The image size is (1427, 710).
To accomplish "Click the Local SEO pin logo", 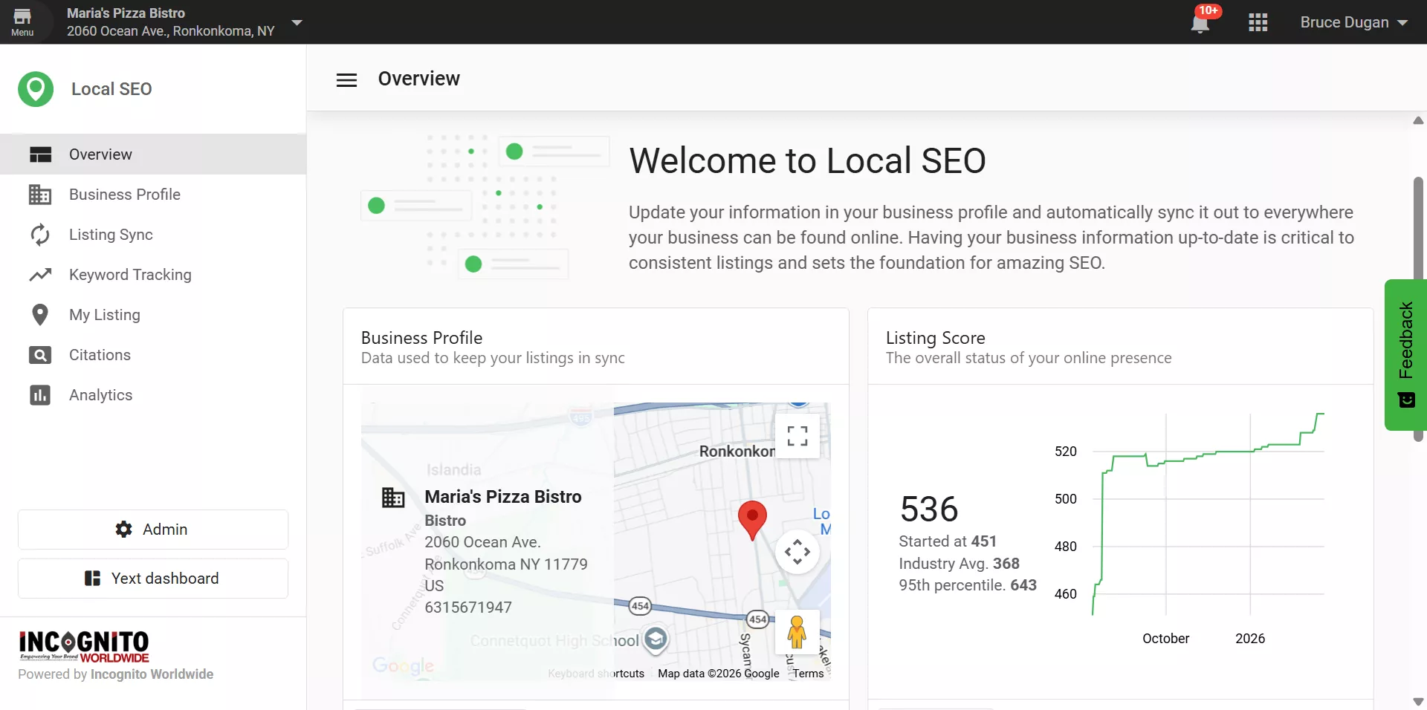I will [36, 89].
